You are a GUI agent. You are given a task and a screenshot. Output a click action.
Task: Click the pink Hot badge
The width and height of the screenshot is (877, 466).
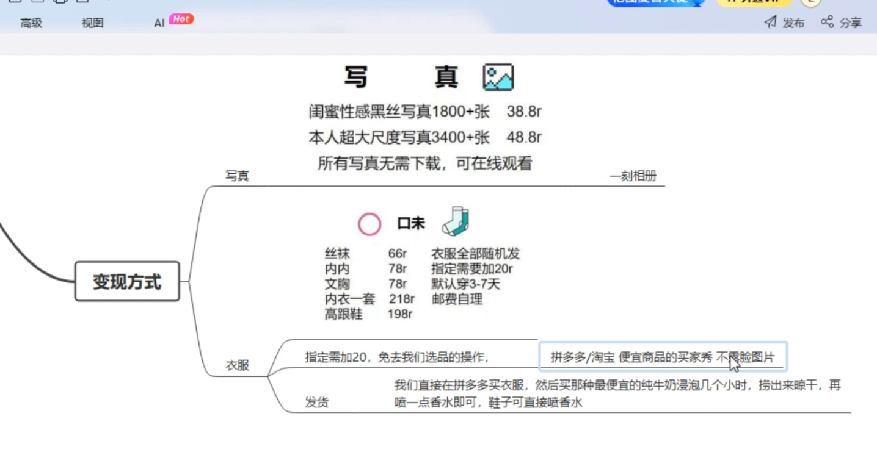(181, 19)
